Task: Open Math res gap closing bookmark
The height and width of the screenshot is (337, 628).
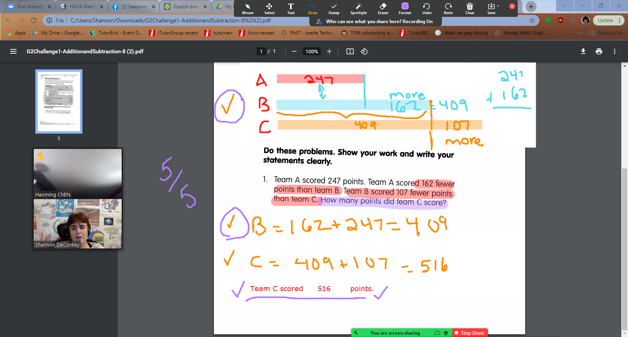Action: (461, 33)
